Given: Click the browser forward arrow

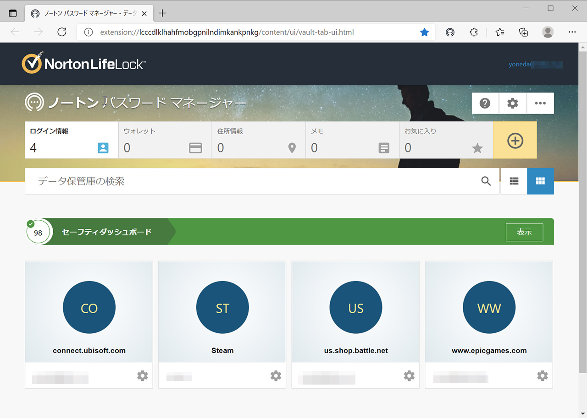Looking at the screenshot, I should coord(39,32).
